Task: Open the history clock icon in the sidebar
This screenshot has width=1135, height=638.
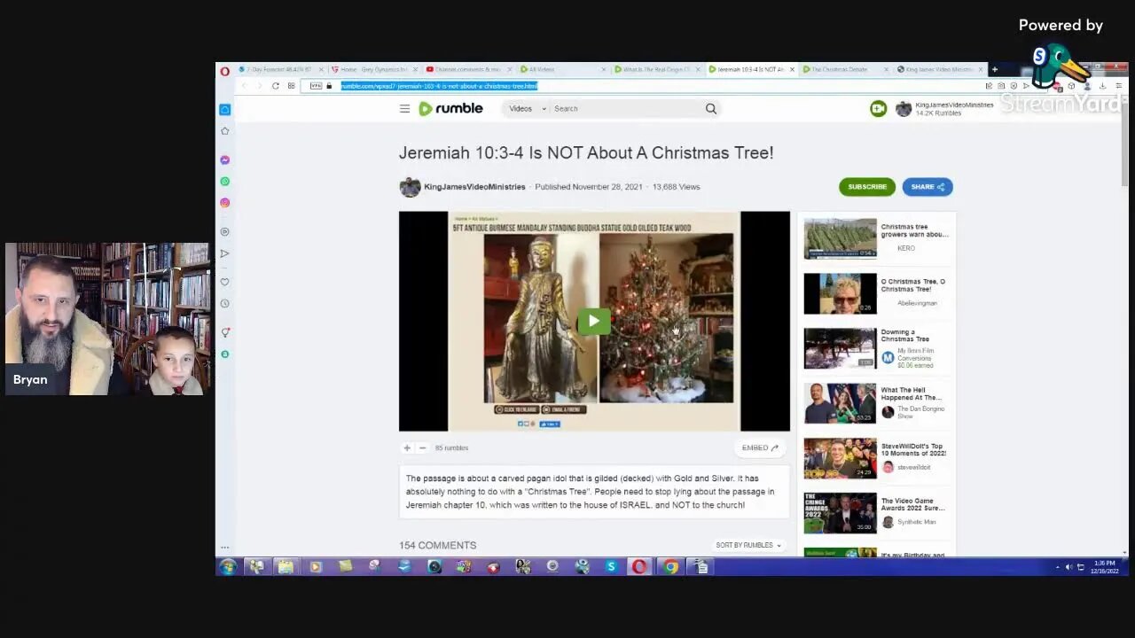Action: pos(225,303)
